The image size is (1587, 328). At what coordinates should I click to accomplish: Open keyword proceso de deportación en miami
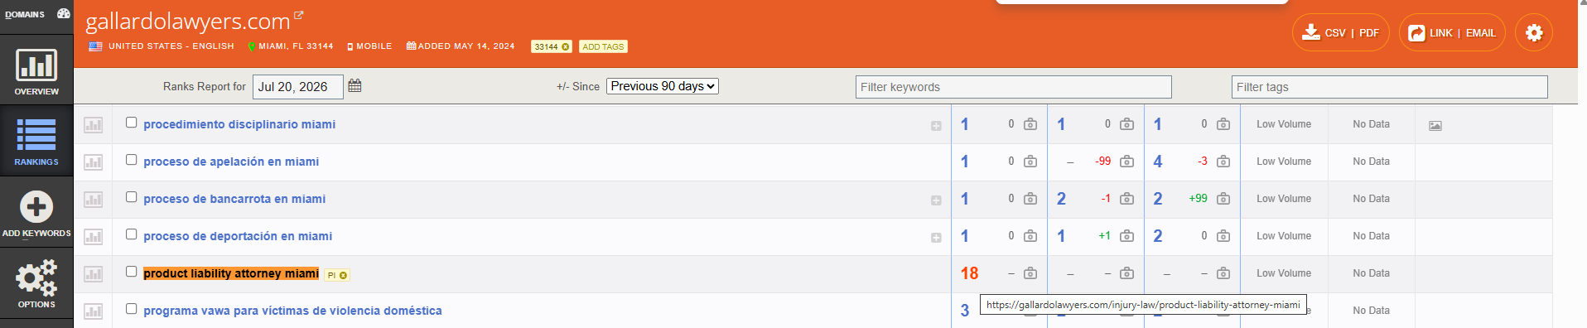(238, 236)
